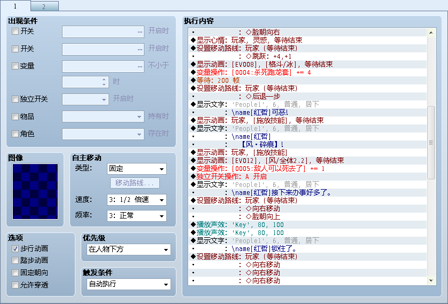Uncheck the 步行动画 option
448x304 pixels.
pos(15,248)
